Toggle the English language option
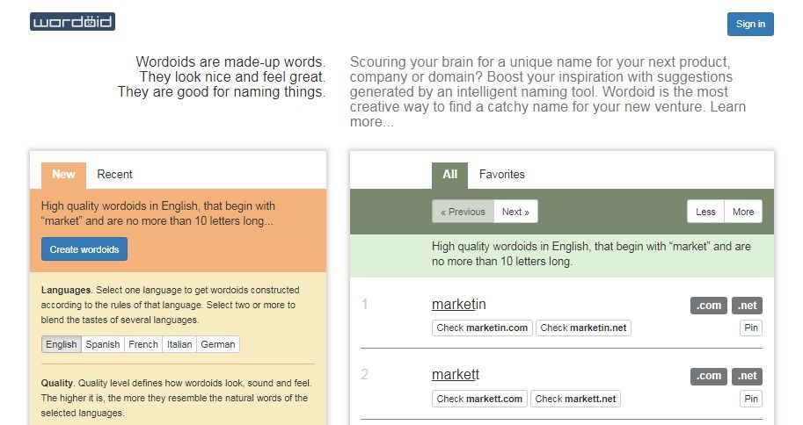803x425 pixels. pos(62,344)
